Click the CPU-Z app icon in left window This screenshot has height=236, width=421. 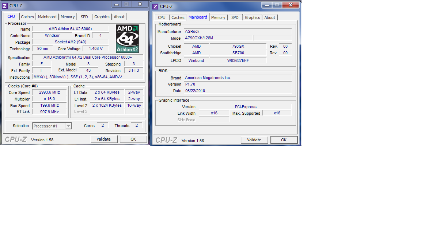coord(4,5)
